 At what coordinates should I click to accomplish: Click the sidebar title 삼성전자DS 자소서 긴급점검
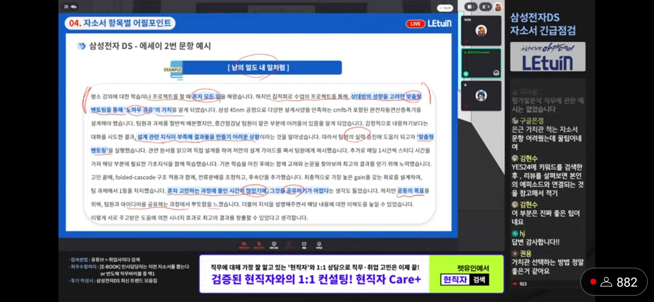pos(543,24)
